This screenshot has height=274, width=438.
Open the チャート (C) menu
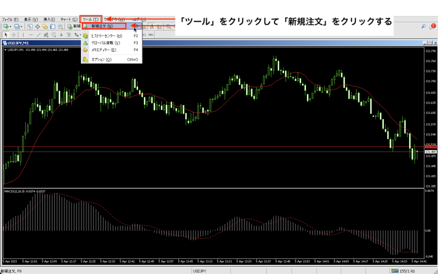point(69,19)
